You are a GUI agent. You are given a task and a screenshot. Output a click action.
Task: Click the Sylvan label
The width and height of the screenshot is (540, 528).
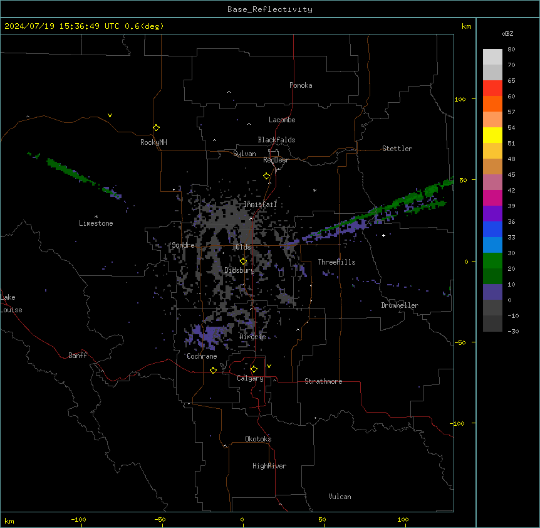click(244, 154)
